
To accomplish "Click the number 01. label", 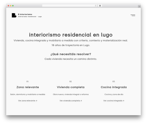I will (x=28, y=81).
